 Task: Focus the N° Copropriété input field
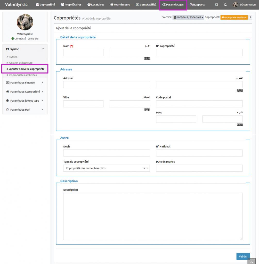199,52
